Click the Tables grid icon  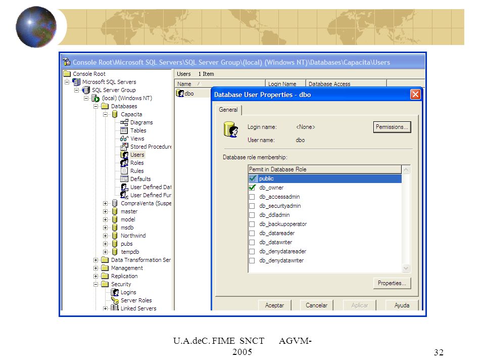point(124,130)
